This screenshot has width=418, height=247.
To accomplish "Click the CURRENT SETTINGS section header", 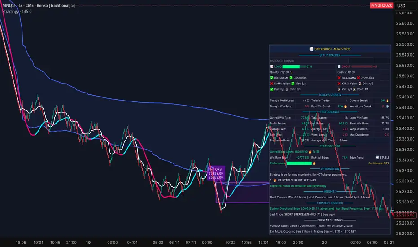I will tap(330, 220).
